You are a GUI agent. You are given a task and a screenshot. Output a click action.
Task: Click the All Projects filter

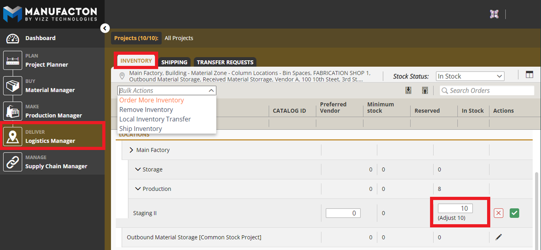click(179, 38)
